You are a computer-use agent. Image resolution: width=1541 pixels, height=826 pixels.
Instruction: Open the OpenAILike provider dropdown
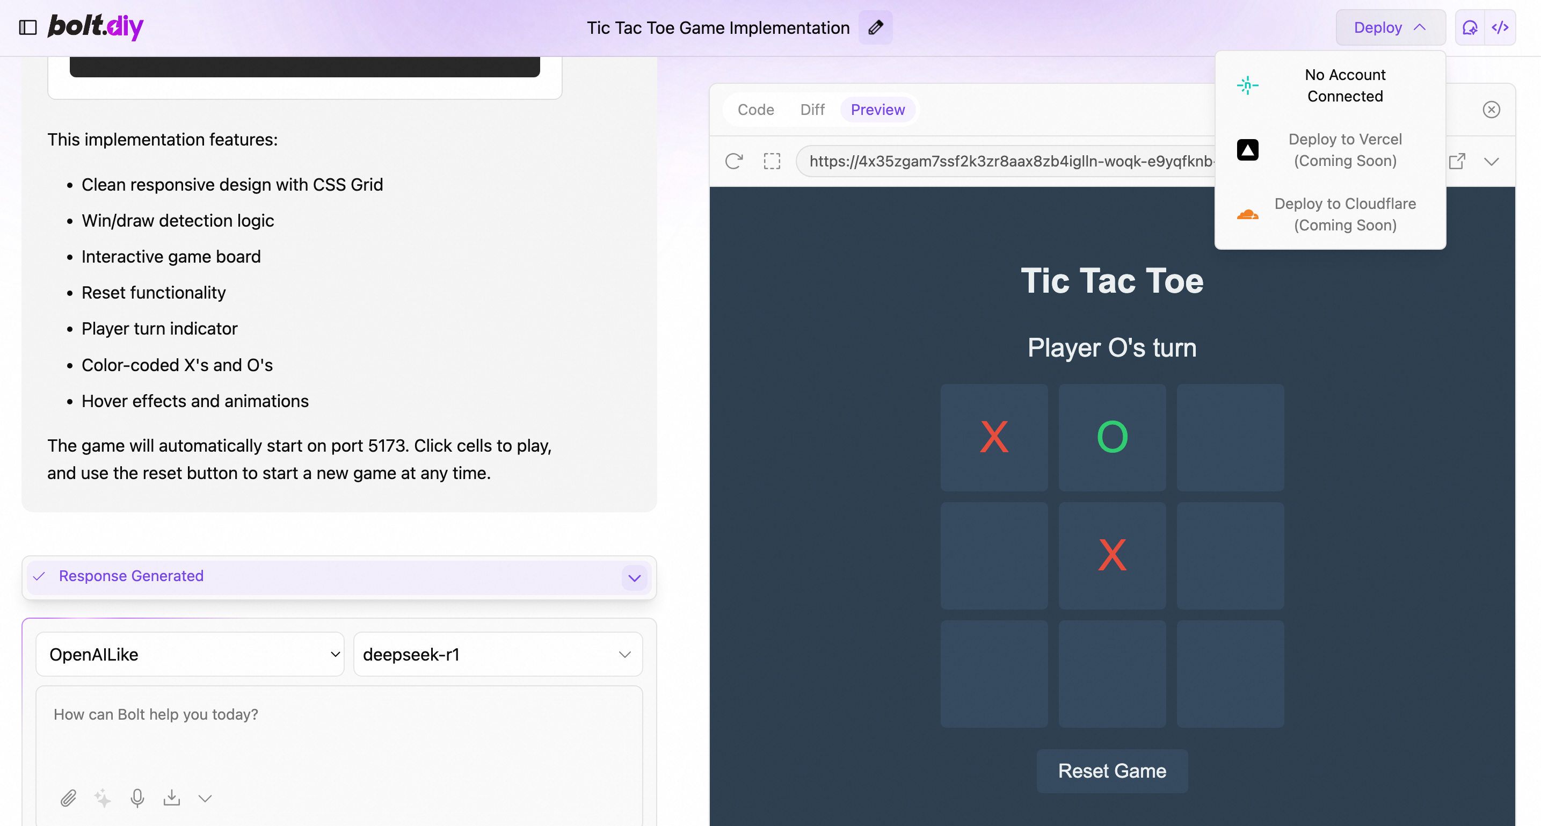190,654
